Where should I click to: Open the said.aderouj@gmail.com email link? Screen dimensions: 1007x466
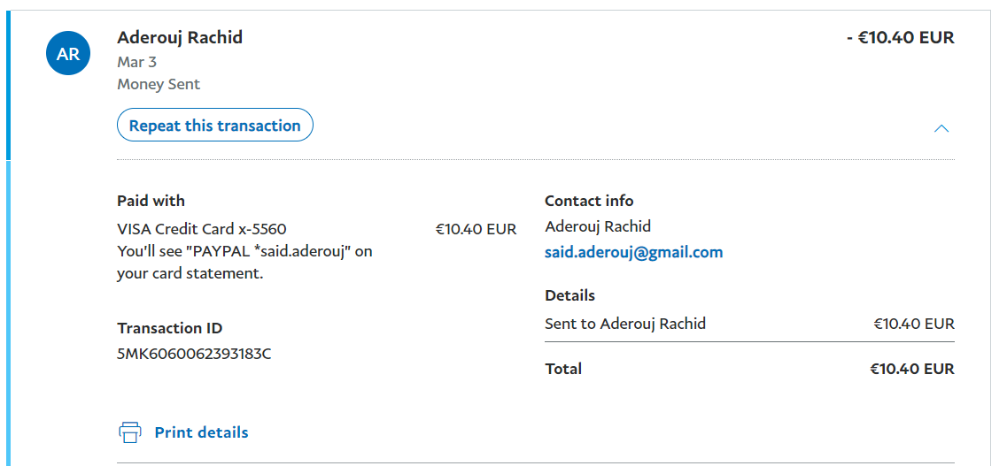point(633,252)
